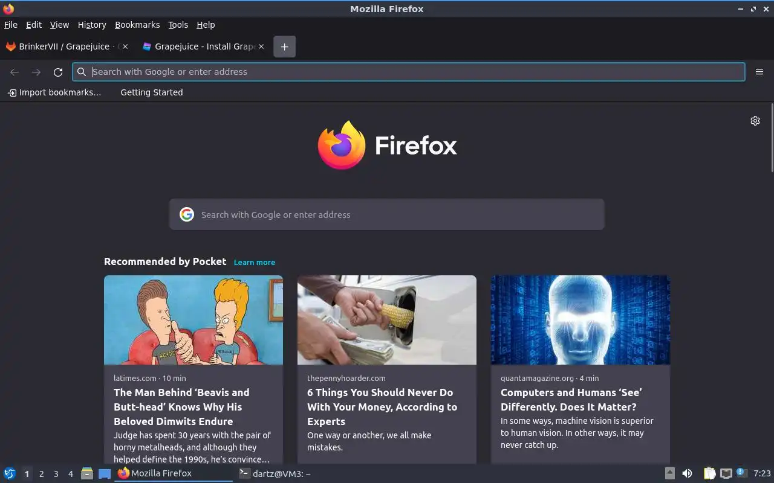Go forward one page
The height and width of the screenshot is (483, 774).
[36, 72]
